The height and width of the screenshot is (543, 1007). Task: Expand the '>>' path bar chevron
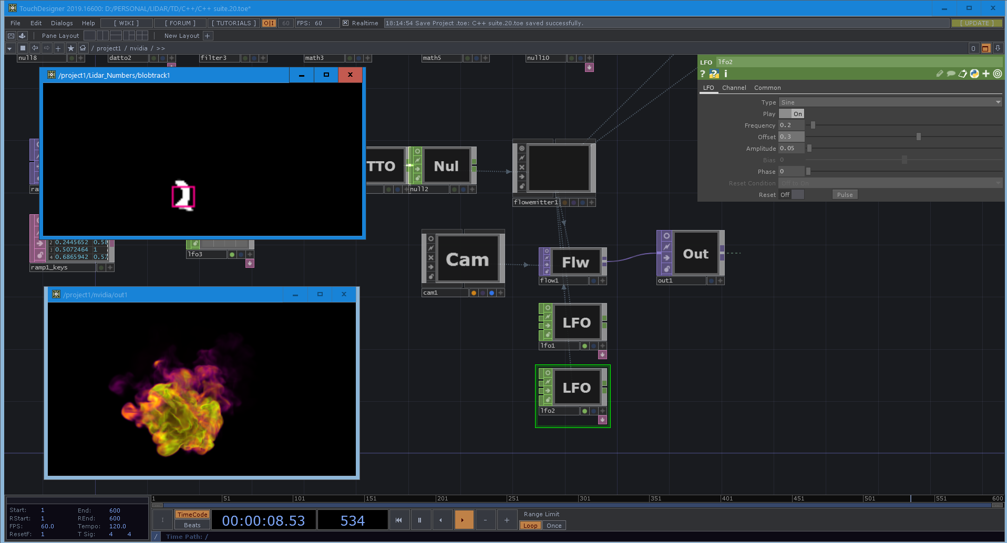point(161,48)
